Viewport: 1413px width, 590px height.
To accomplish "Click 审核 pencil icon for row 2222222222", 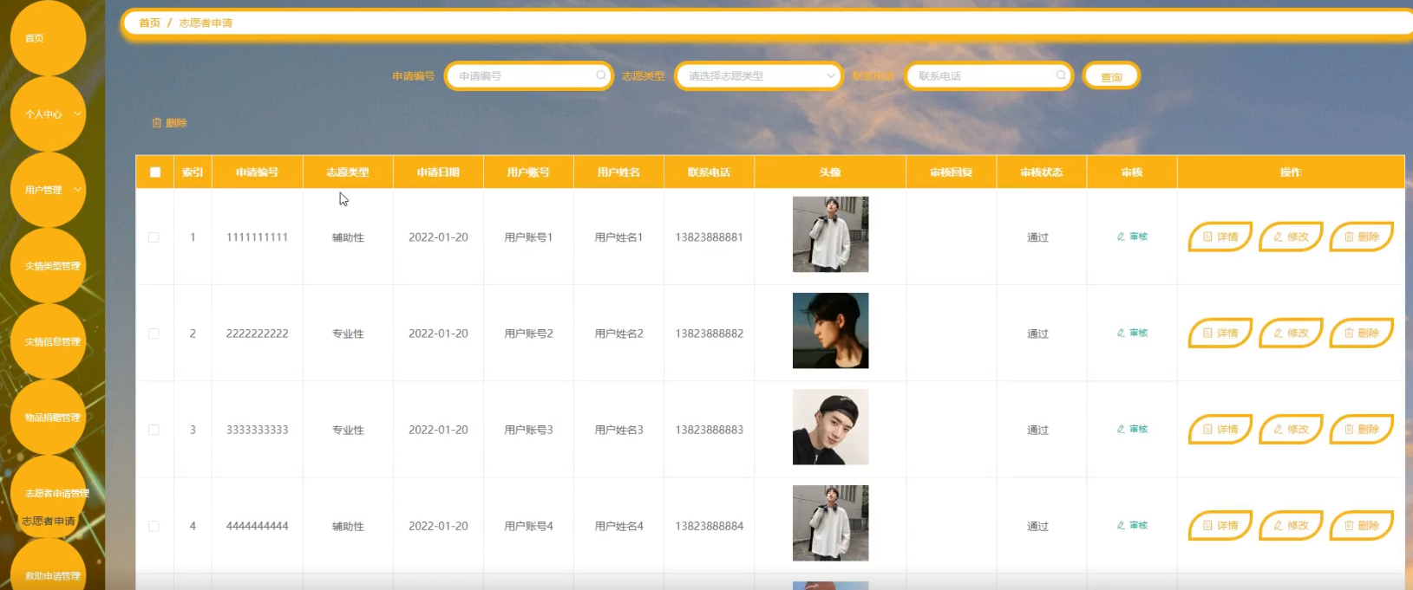I will [1121, 333].
